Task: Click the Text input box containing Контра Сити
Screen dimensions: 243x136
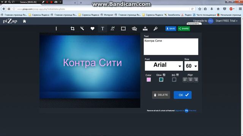Action: [x=171, y=47]
